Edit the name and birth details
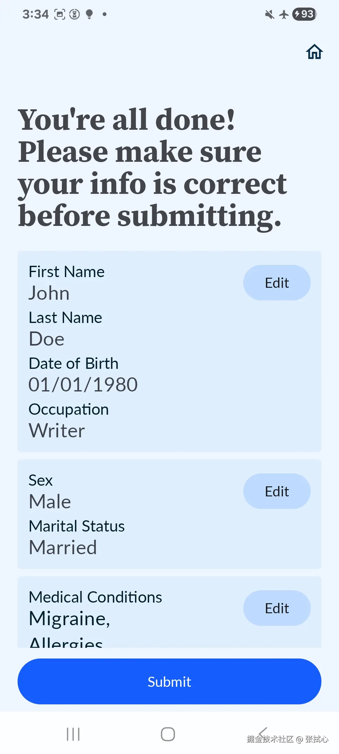339x754 pixels. point(277,283)
